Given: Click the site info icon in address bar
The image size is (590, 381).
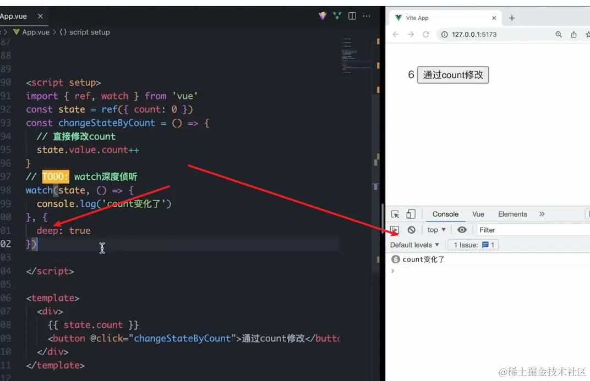Looking at the screenshot, I should [x=444, y=34].
